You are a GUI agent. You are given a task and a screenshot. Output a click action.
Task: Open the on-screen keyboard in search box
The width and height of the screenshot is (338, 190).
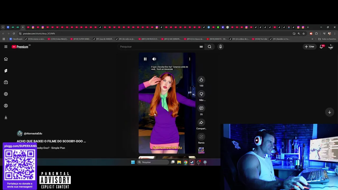coord(201,47)
